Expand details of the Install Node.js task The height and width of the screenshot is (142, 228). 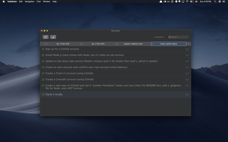pos(187,55)
